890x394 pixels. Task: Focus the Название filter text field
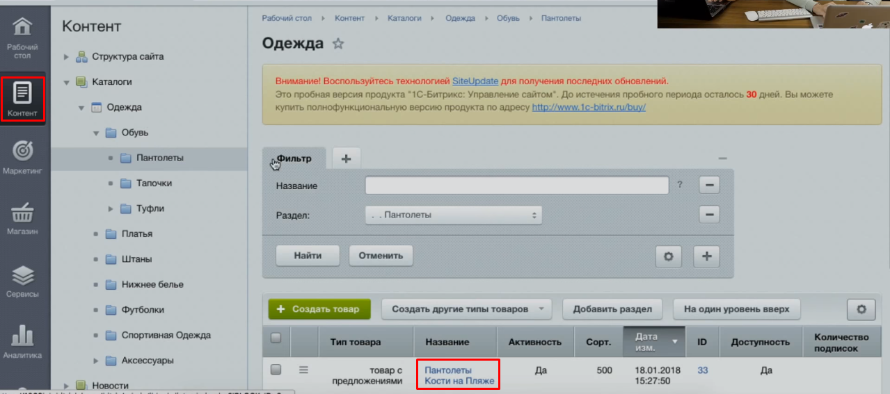pos(517,186)
